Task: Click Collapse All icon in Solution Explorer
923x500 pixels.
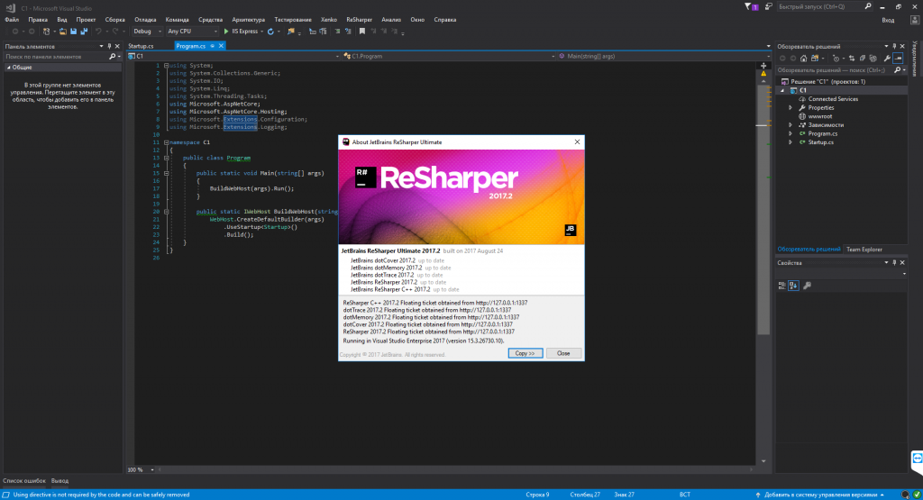Action: (863, 59)
